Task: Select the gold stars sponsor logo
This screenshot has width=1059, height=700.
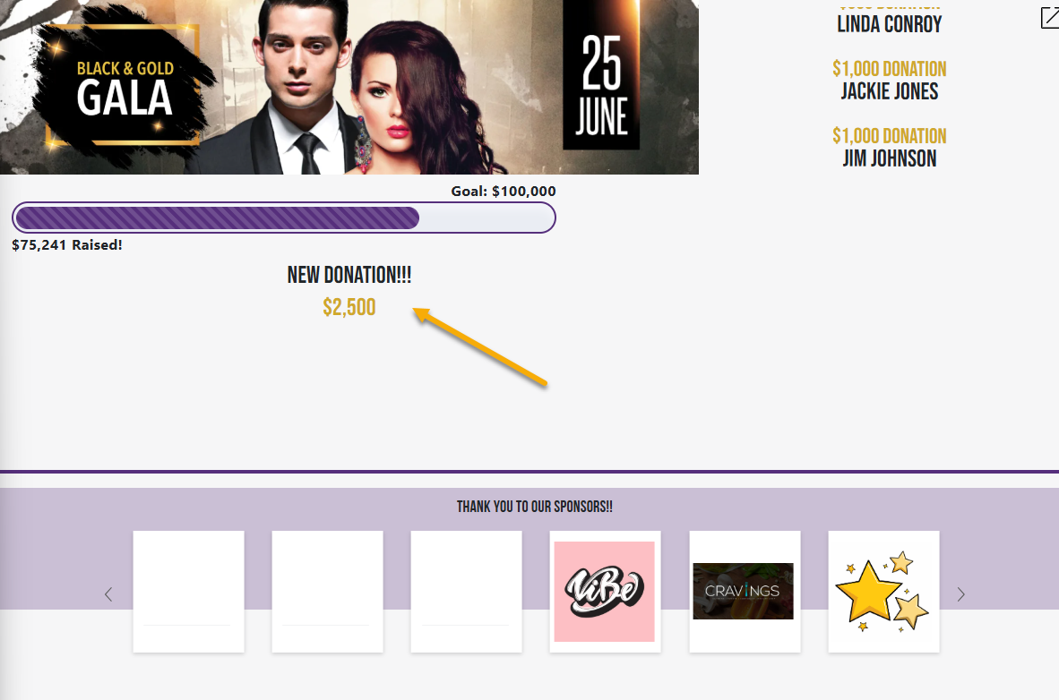Action: [882, 592]
